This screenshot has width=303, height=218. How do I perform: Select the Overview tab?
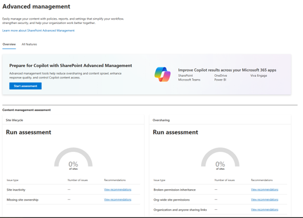click(x=9, y=44)
